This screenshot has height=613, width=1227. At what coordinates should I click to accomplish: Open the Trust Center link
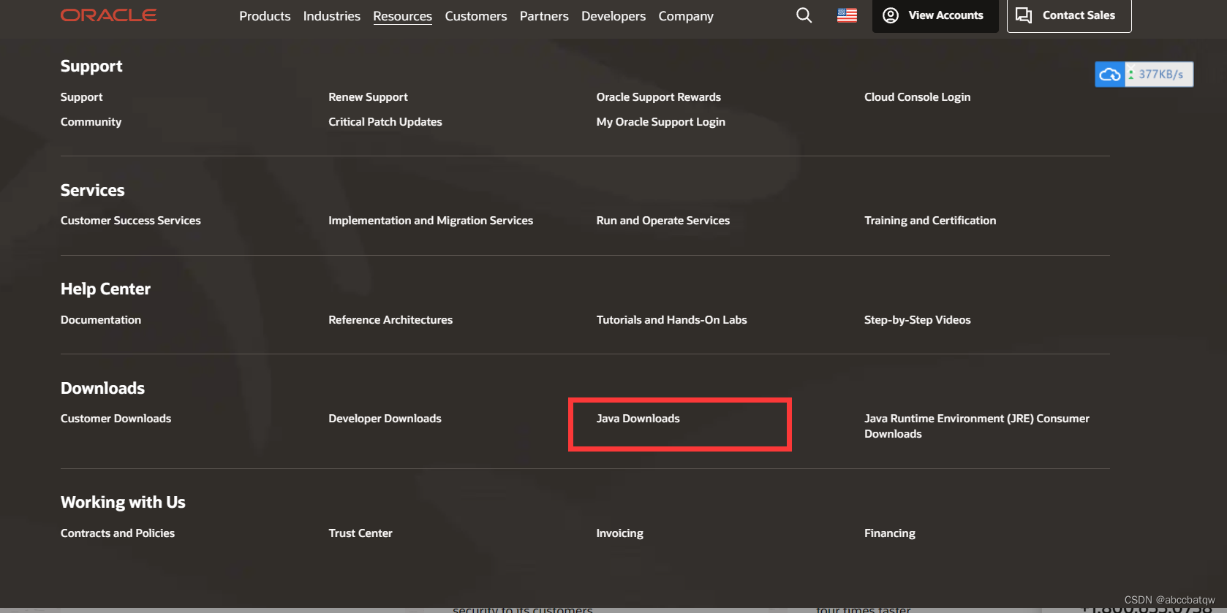tap(360, 533)
